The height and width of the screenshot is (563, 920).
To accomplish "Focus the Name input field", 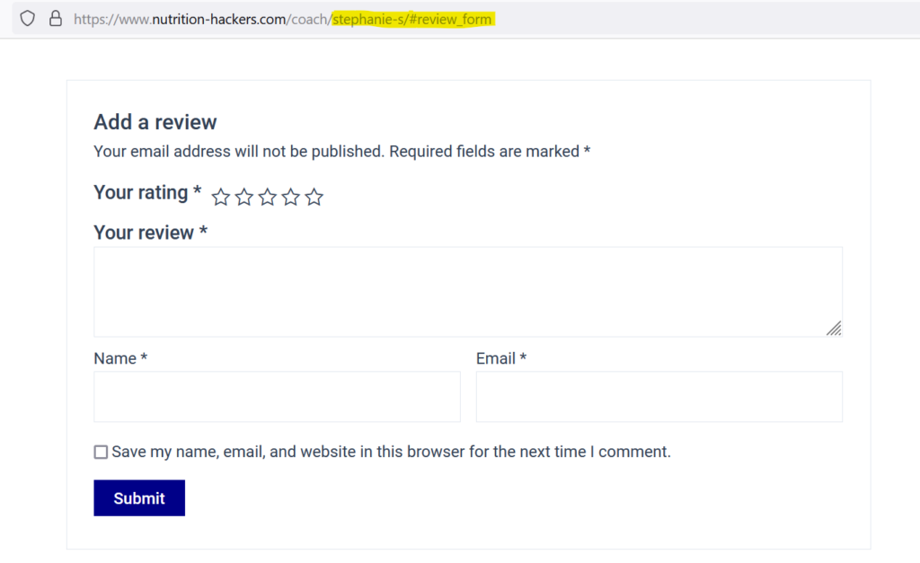I will coord(277,397).
